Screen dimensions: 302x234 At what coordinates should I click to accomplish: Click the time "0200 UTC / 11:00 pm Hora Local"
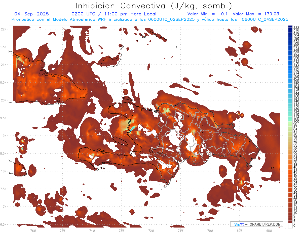click(x=114, y=14)
